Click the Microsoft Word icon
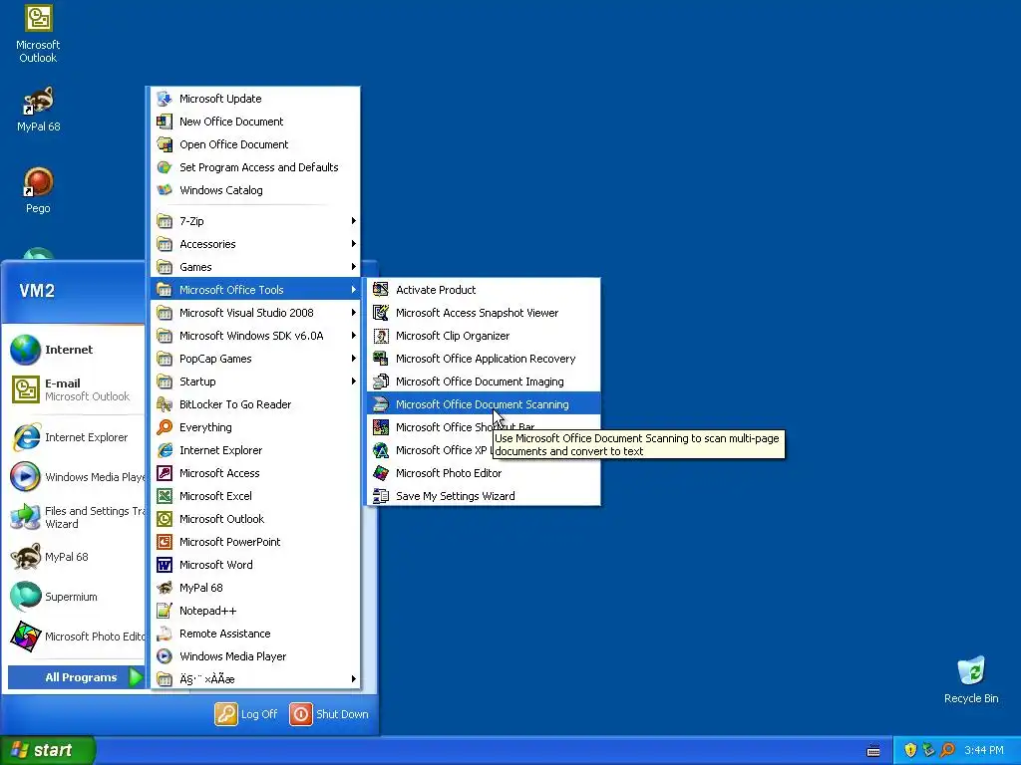The image size is (1021, 765). (x=165, y=565)
